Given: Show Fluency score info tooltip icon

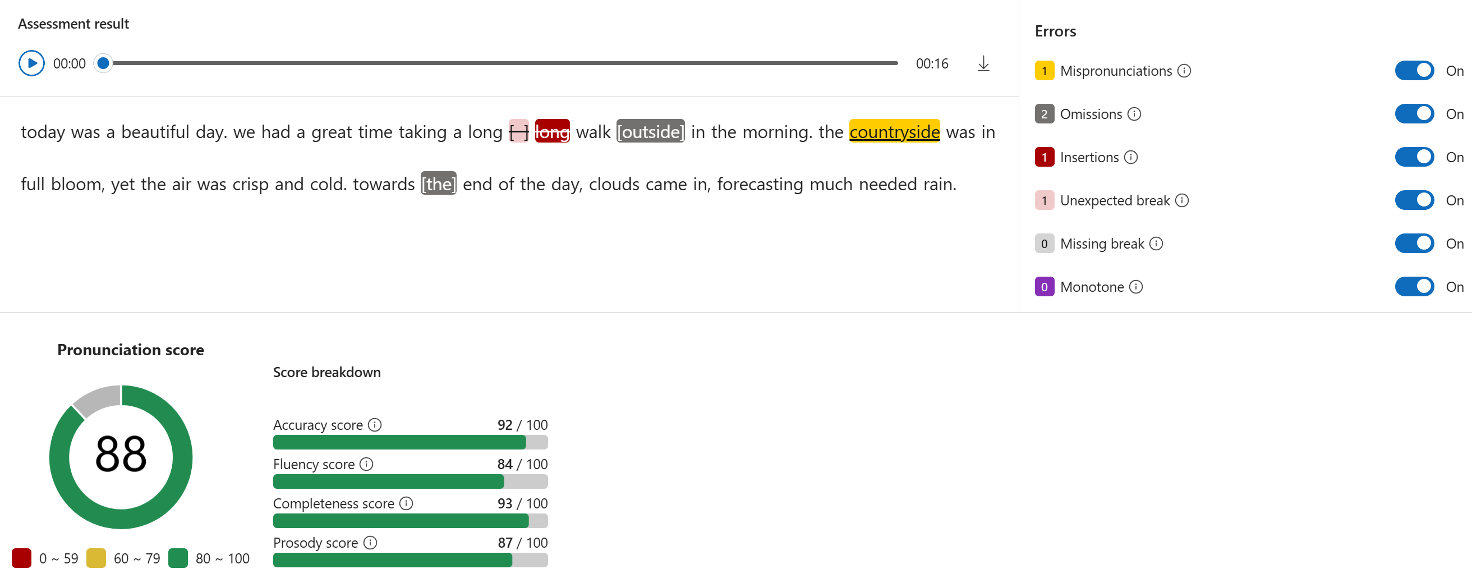Looking at the screenshot, I should tap(366, 464).
